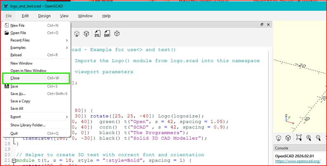Click the "viewport parameters" comment text
The height and width of the screenshot is (166, 327).
point(104,72)
